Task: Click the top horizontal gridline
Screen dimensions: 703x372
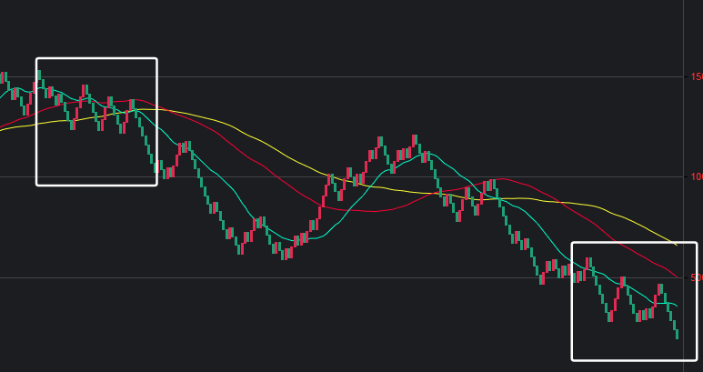Action: (364, 76)
